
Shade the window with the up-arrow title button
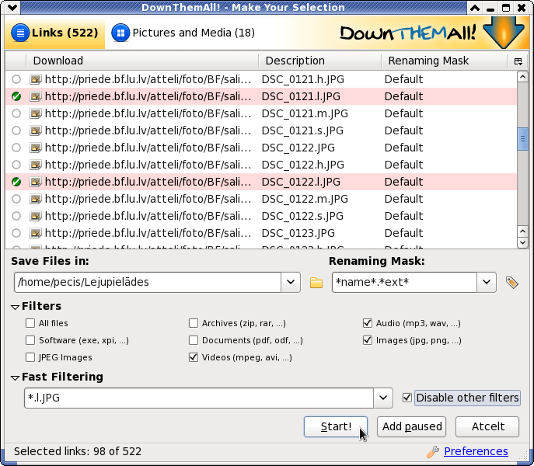pyautogui.click(x=475, y=8)
